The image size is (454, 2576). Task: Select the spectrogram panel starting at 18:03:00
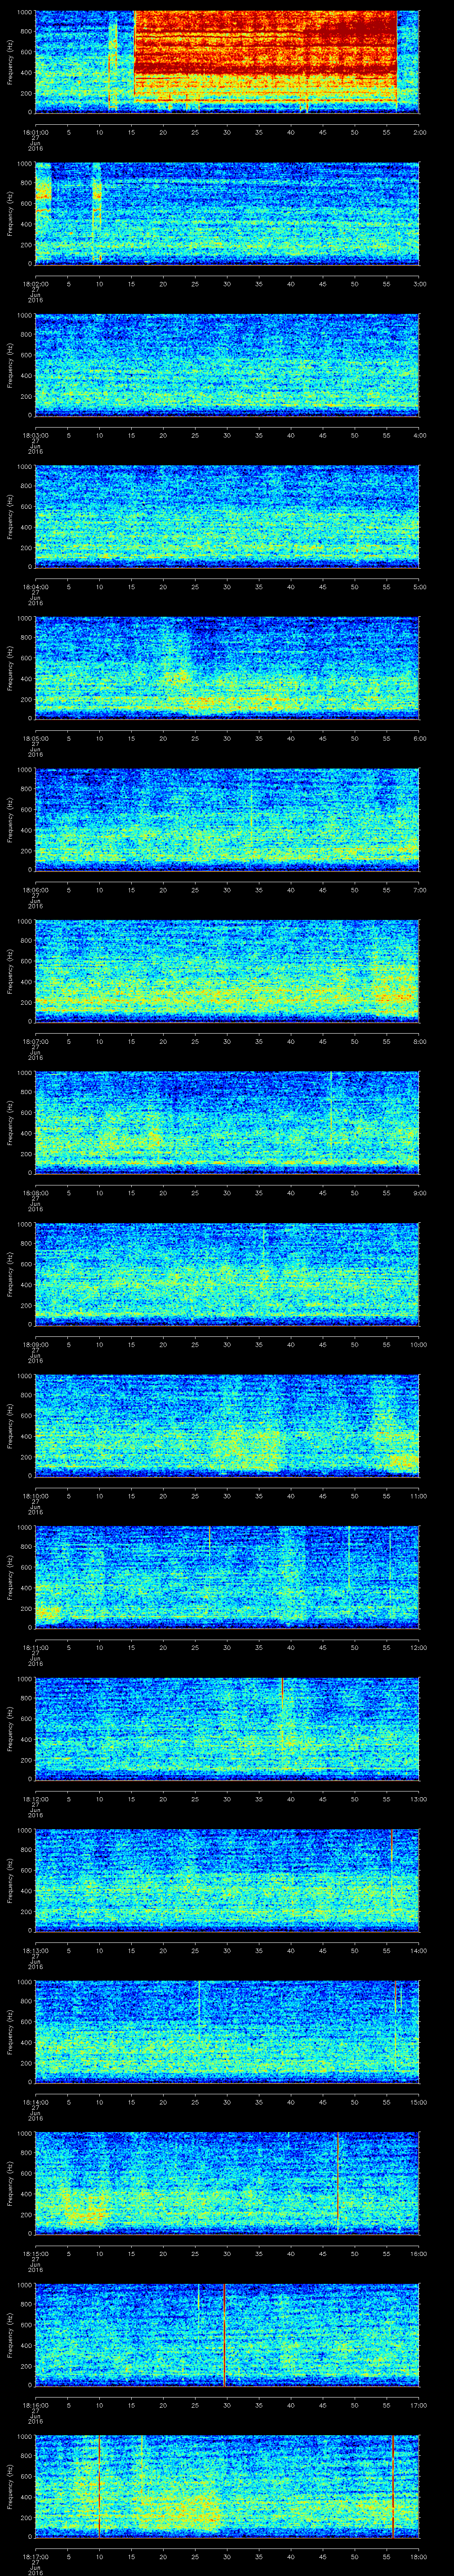pos(227,364)
